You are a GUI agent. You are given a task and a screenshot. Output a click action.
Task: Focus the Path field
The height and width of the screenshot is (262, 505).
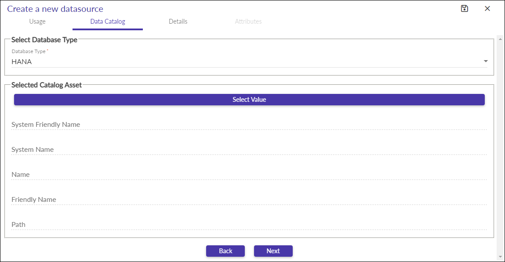pyautogui.click(x=249, y=225)
